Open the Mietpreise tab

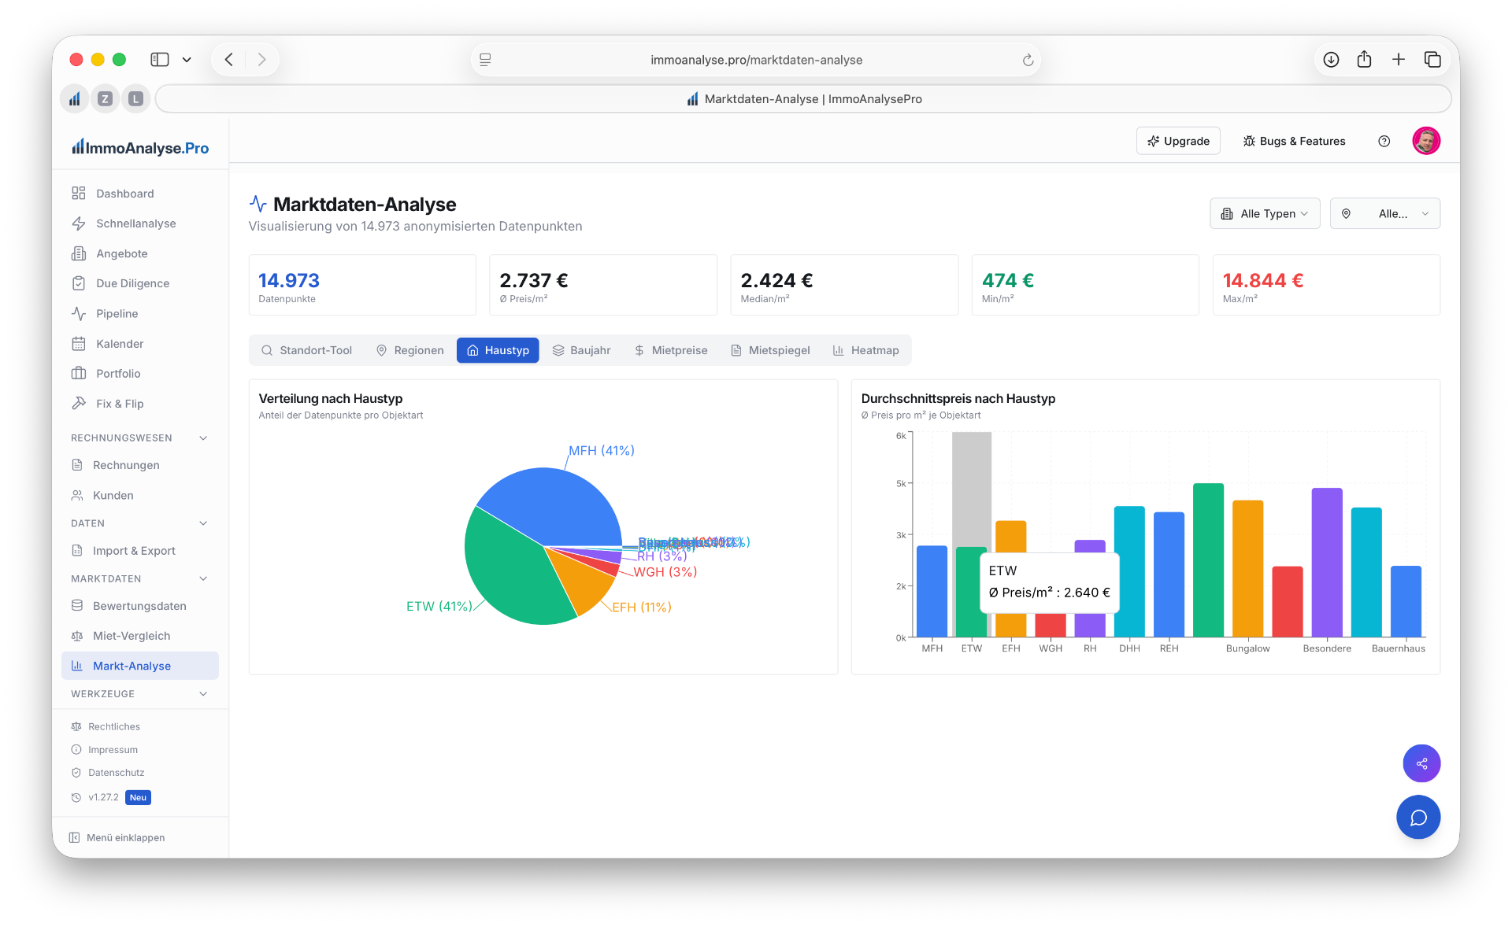tap(671, 350)
